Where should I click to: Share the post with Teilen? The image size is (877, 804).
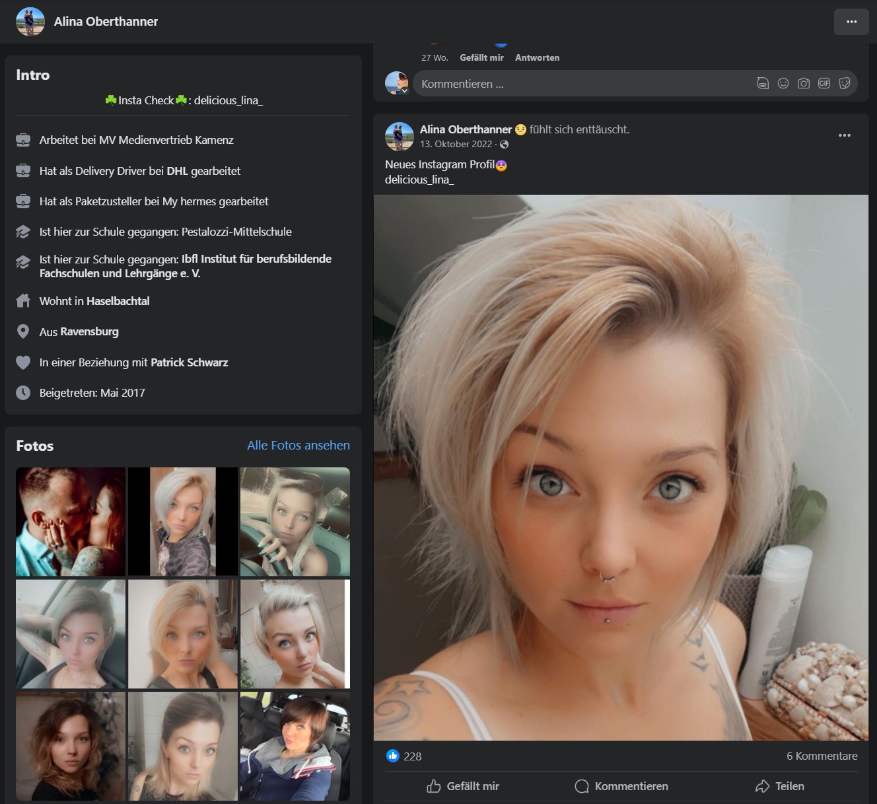(x=781, y=786)
